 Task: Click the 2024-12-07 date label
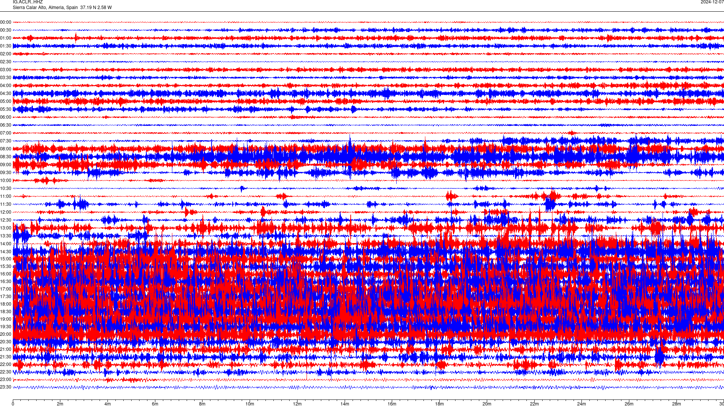point(712,2)
